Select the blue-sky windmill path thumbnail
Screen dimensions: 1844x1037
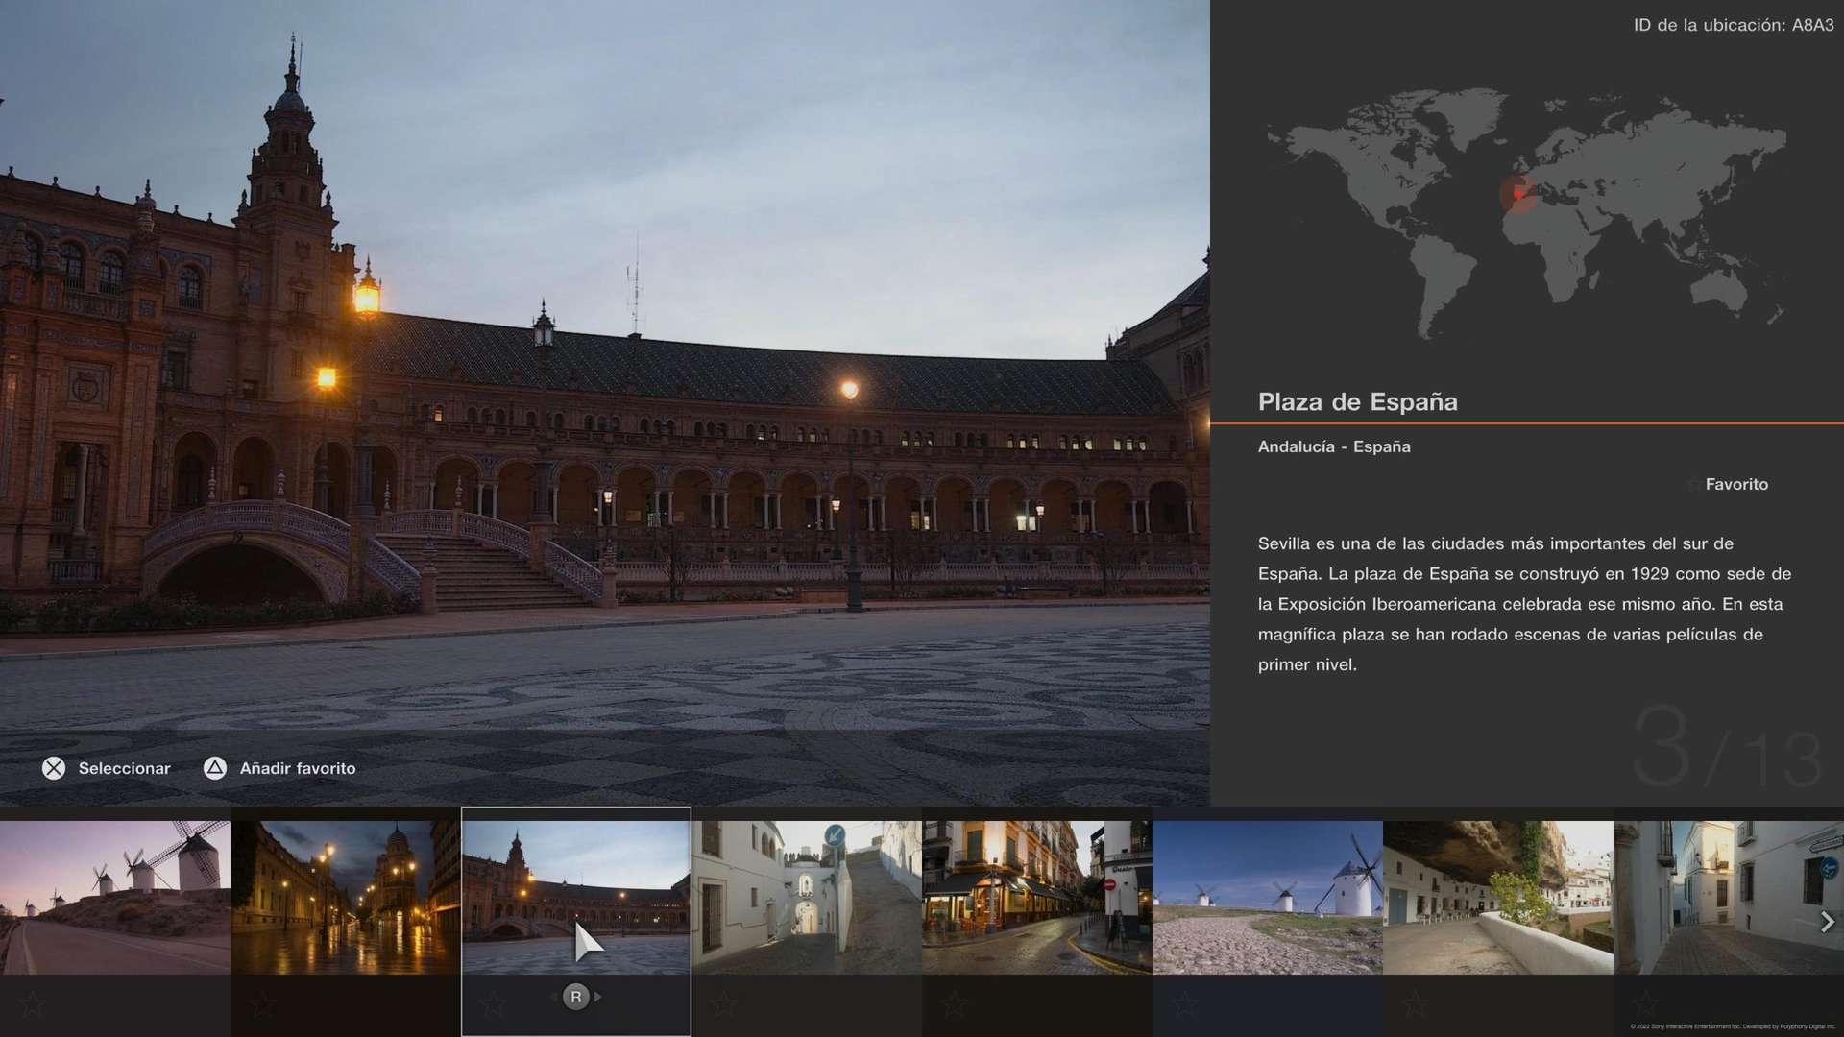pyautogui.click(x=1268, y=897)
